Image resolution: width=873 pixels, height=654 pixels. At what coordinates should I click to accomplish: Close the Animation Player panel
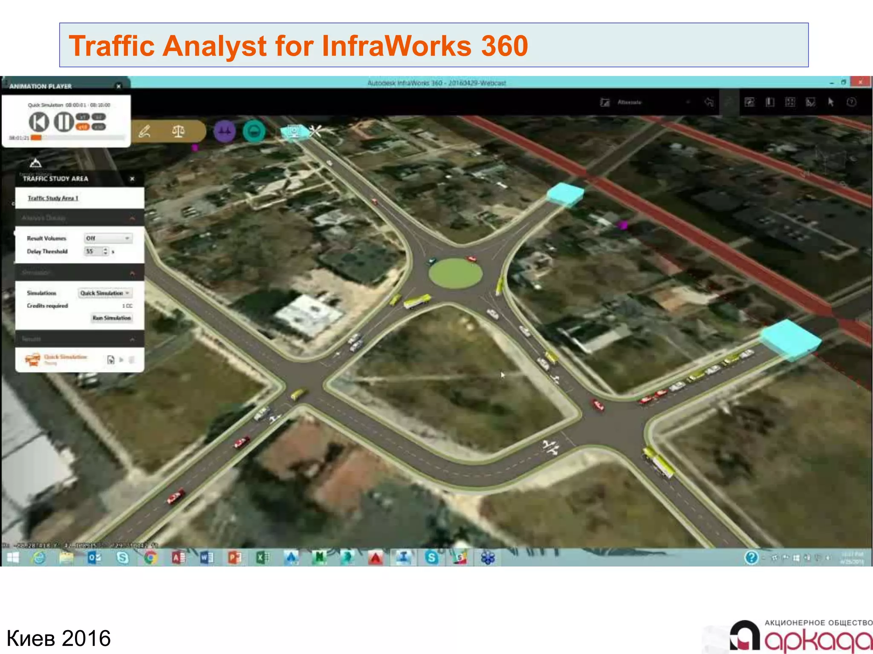[x=119, y=86]
